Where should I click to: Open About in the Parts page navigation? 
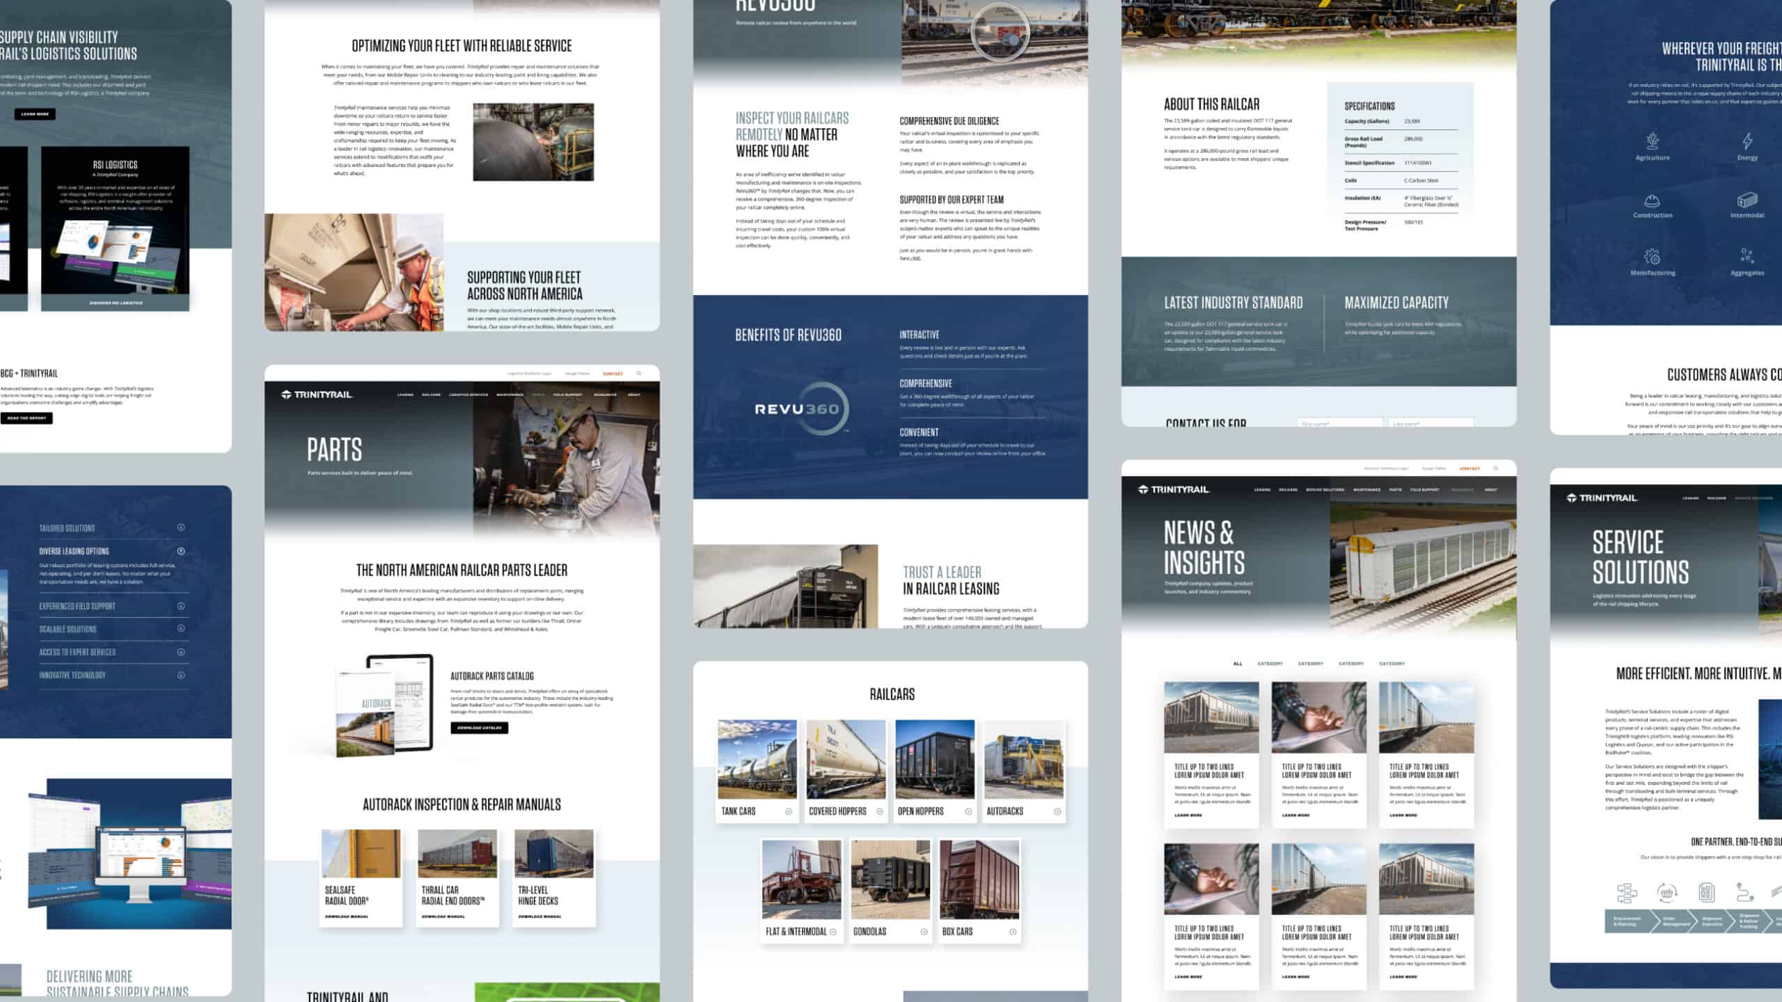[634, 395]
